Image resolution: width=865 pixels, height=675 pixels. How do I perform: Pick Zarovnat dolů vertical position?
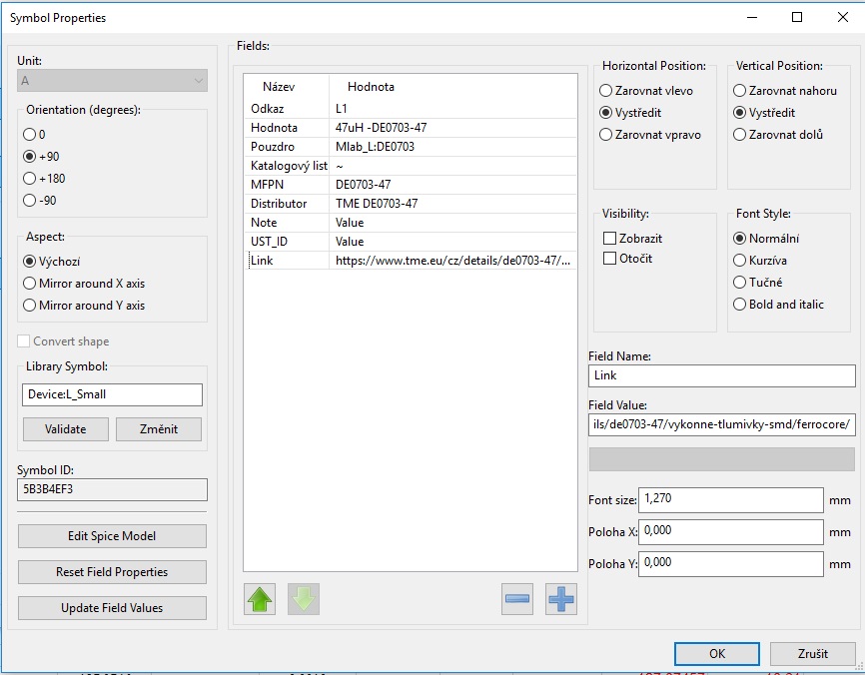[x=740, y=135]
